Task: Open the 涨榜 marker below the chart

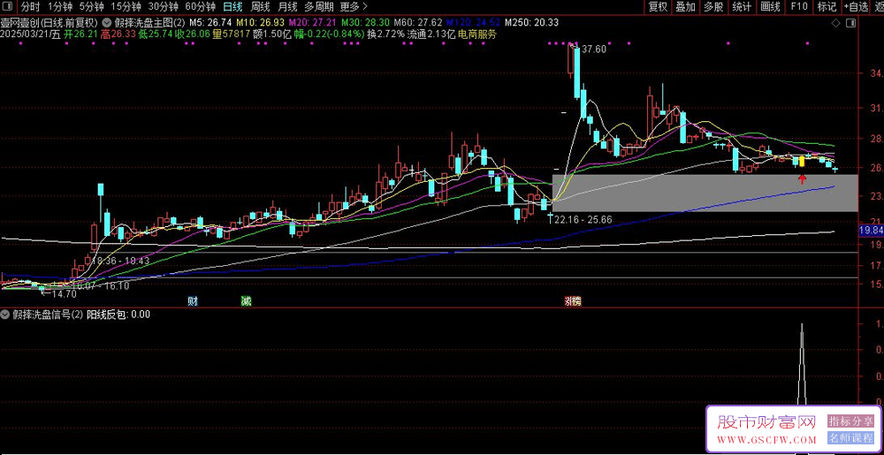Action: click(x=572, y=301)
